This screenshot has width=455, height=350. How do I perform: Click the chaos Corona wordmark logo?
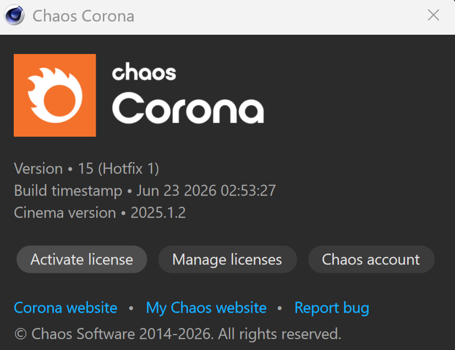coord(188,93)
